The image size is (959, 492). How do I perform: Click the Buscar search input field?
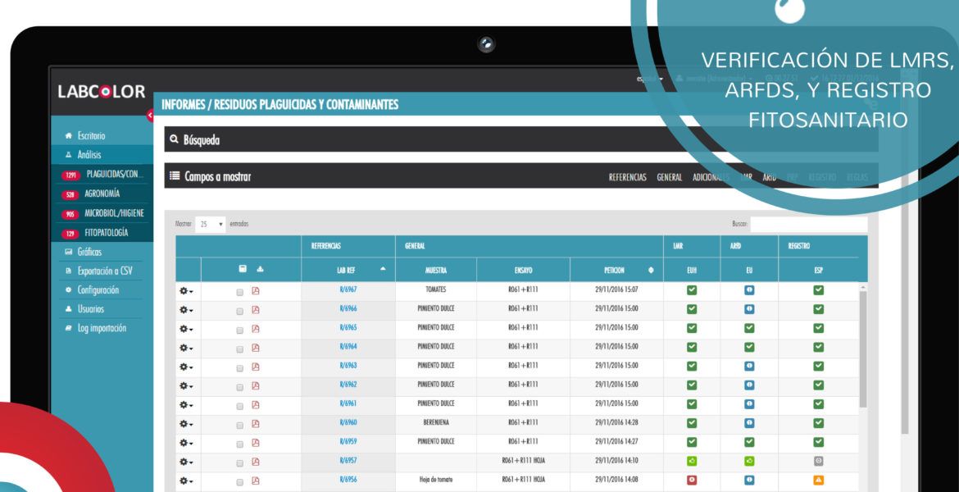point(808,224)
